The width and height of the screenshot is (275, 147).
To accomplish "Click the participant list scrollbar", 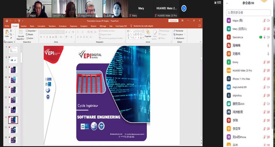I will pyautogui.click(x=273, y=79).
